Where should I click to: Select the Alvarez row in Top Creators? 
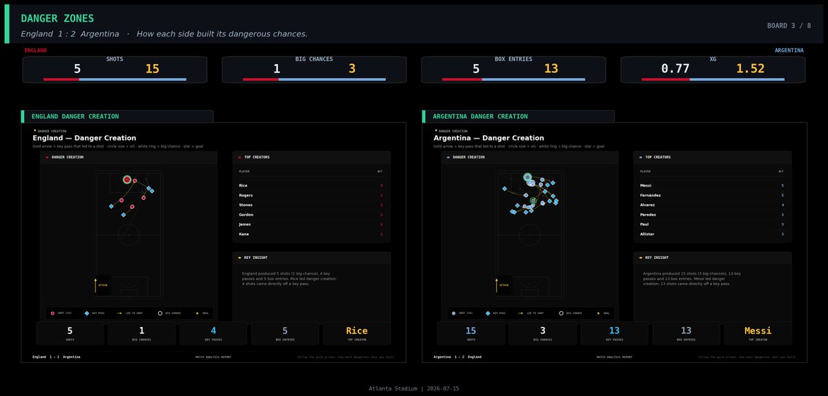[712, 205]
